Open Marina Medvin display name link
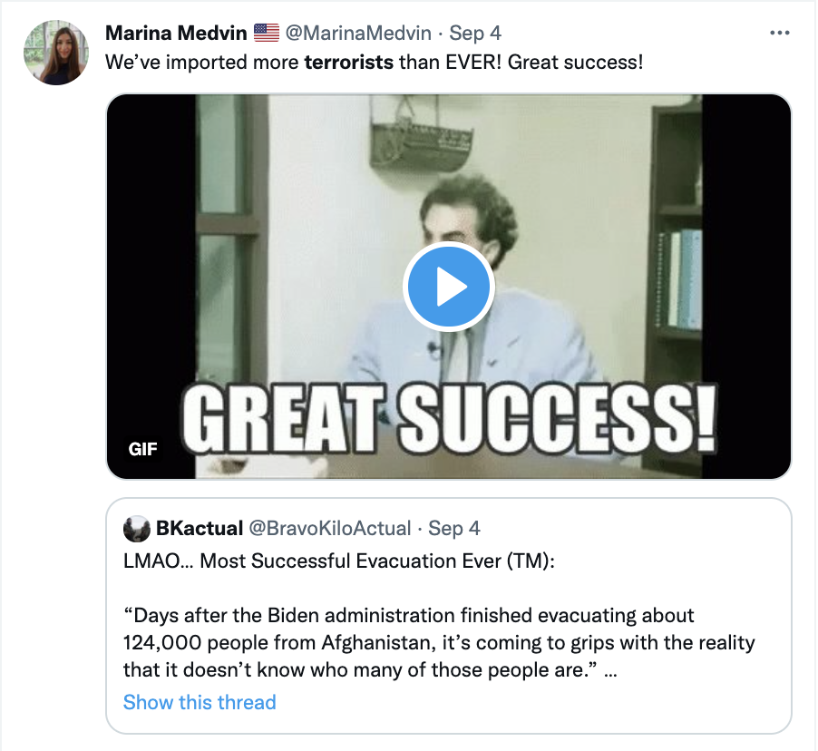Screen dimensions: 818x751 click(x=176, y=33)
